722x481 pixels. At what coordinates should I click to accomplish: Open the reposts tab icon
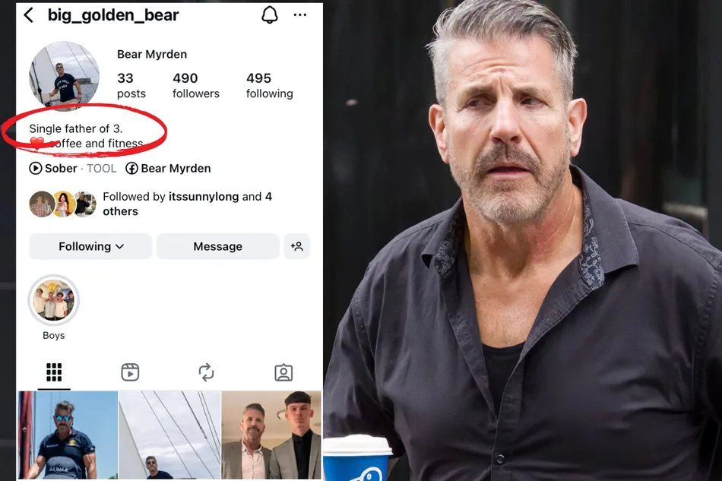(x=206, y=372)
